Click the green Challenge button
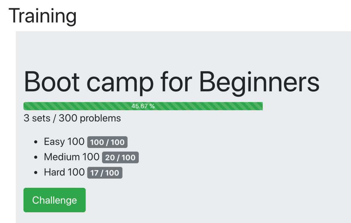This screenshot has height=223, width=351. (x=54, y=200)
